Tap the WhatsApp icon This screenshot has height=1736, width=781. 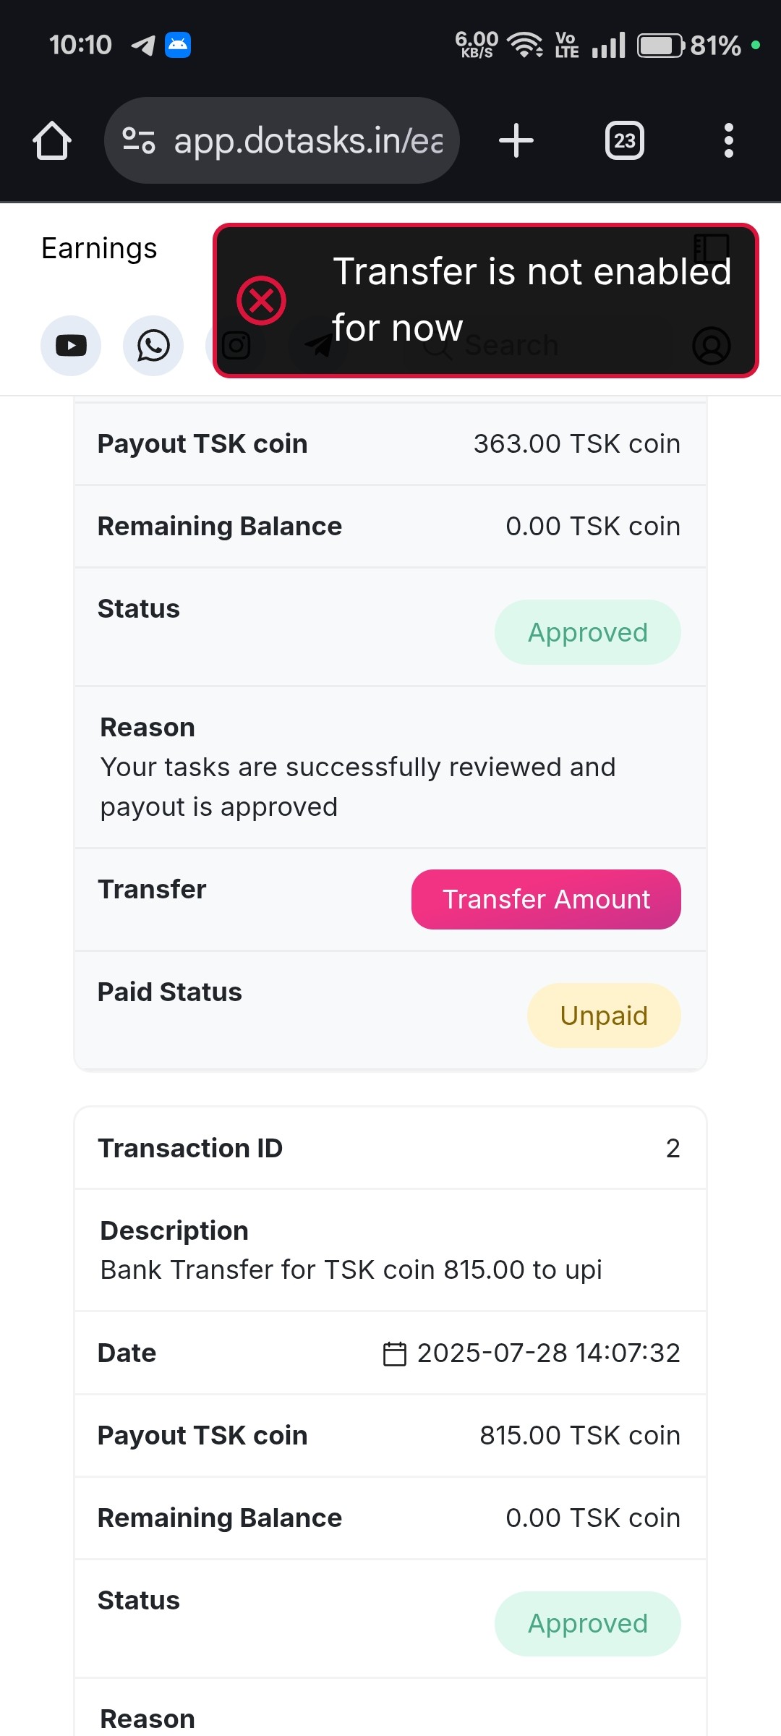153,346
